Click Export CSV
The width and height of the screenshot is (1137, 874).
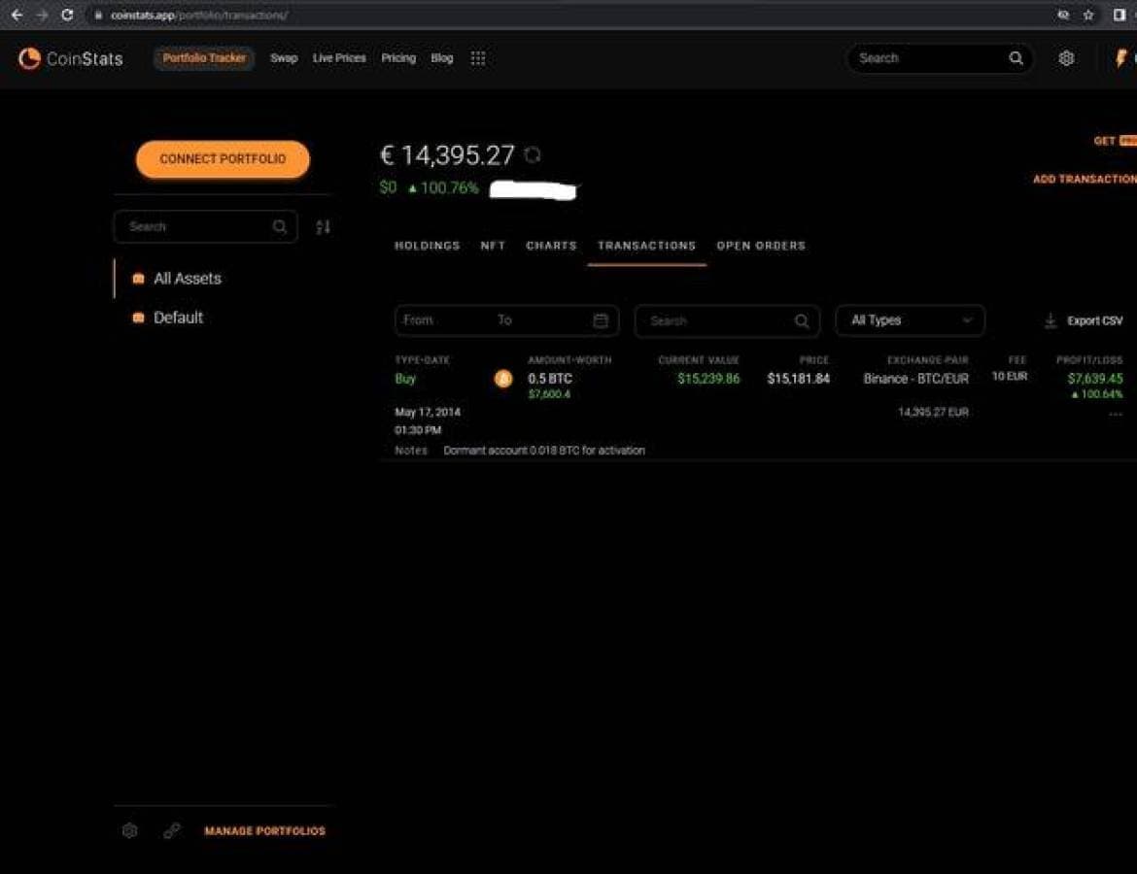point(1084,320)
